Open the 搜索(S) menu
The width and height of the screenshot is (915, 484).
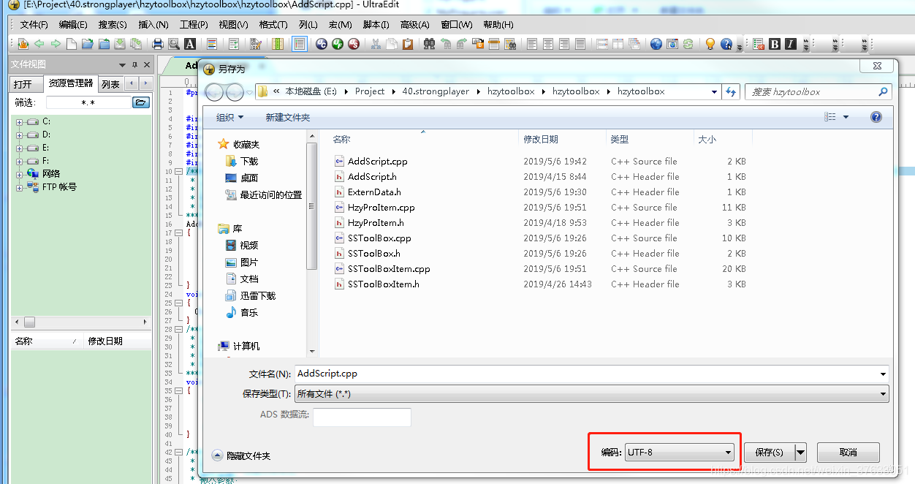click(113, 25)
